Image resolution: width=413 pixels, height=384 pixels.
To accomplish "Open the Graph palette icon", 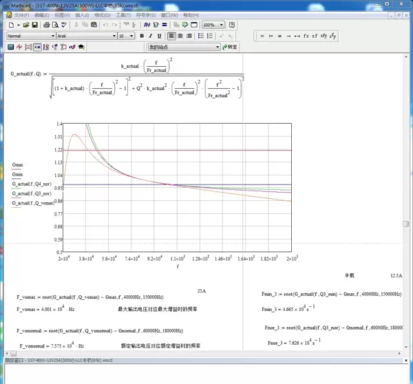I will 19,47.
